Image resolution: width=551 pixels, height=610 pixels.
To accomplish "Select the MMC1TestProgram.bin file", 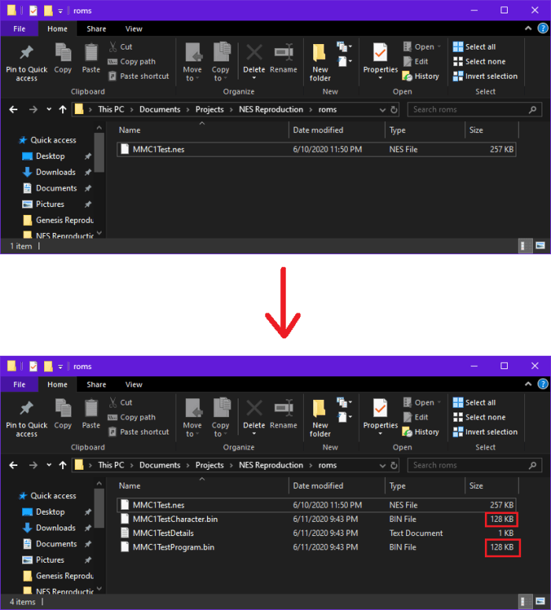I will 173,547.
